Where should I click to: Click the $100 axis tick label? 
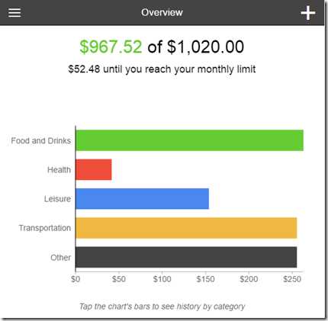pyautogui.click(x=162, y=279)
